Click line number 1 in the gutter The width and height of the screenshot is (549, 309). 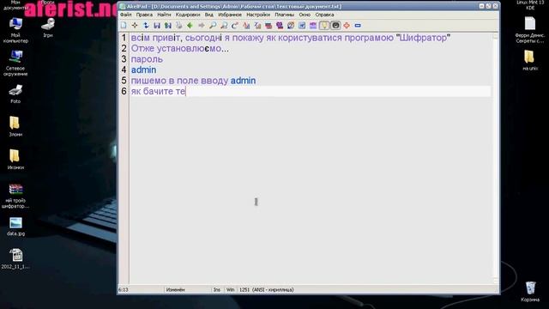point(124,38)
